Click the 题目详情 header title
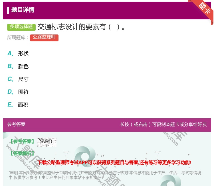This screenshot has height=186, width=214. (x=23, y=10)
